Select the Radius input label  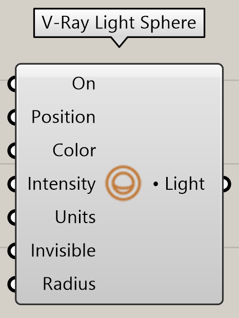tap(69, 284)
